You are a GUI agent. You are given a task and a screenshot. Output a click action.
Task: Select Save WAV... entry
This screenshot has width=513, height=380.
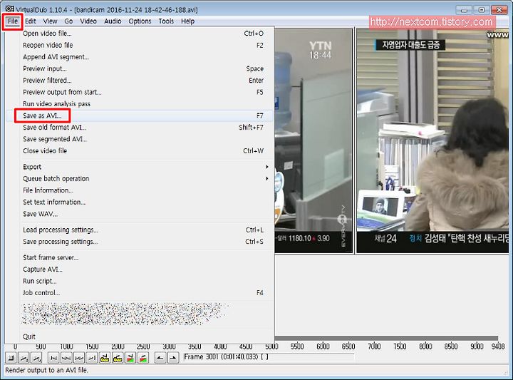pyautogui.click(x=140, y=214)
